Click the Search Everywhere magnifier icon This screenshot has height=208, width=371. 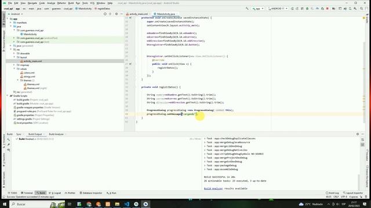tap(361, 9)
